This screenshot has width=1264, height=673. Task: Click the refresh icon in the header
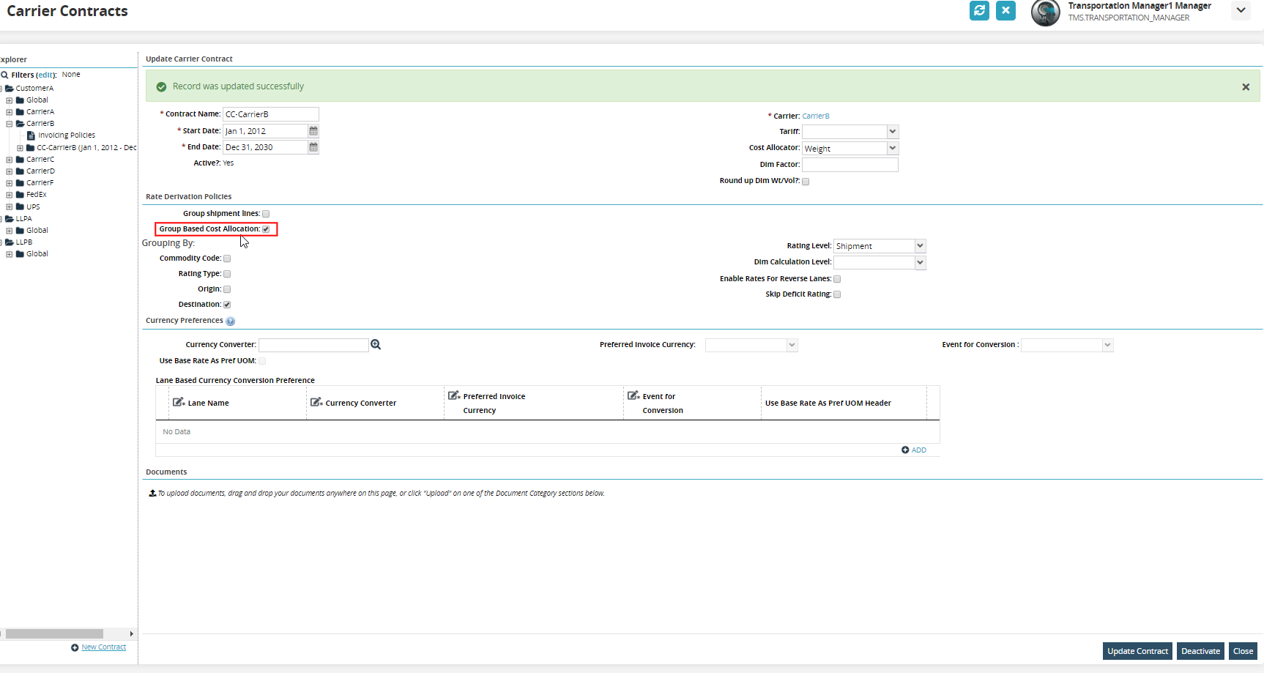coord(979,11)
